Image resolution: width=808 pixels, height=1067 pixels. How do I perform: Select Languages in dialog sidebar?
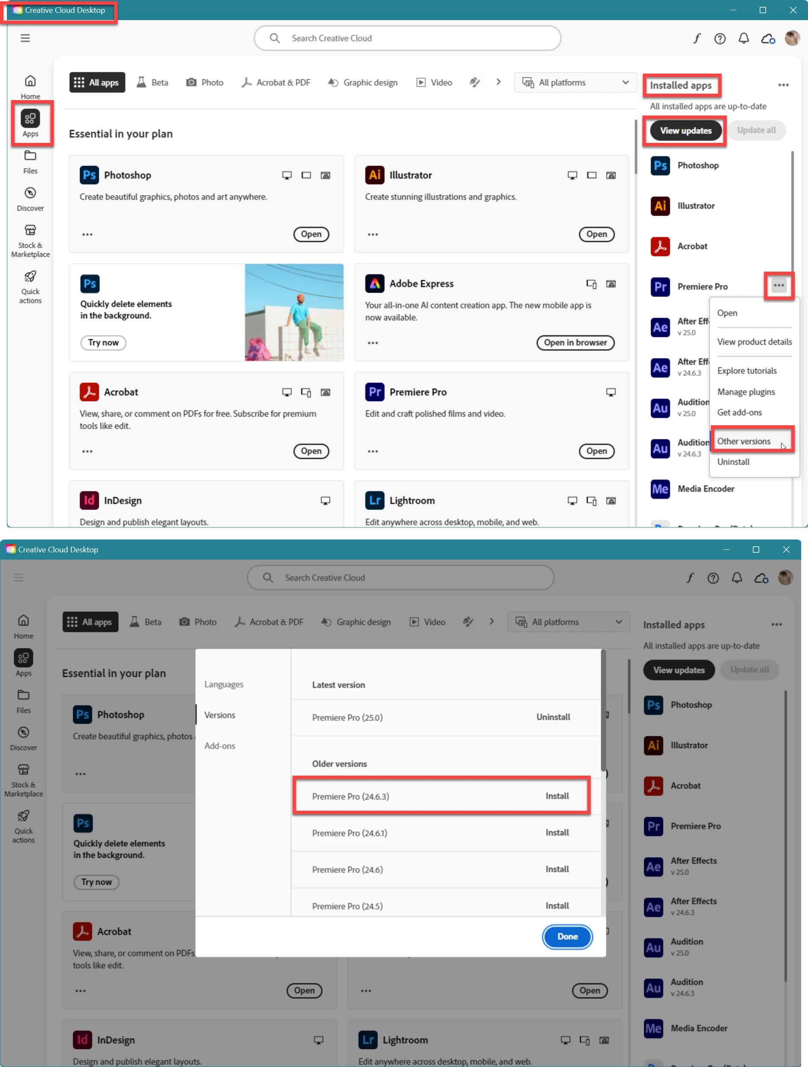(x=224, y=685)
